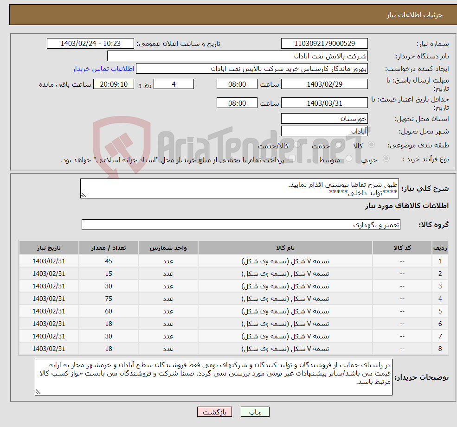This screenshot has height=427, width=457.
Task: Click the buyer name field شرکت پالایش نفت ابادان
Action: click(237, 56)
